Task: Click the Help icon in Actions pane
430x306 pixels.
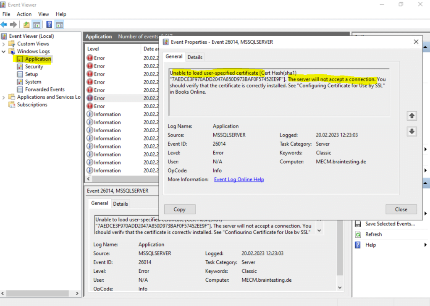Action: point(358,245)
